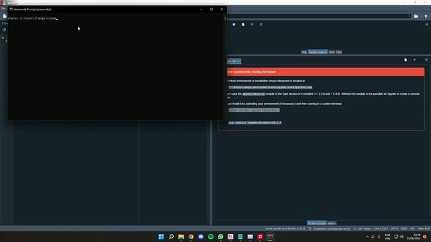Click the LSP Python status bar entry

click(362, 229)
